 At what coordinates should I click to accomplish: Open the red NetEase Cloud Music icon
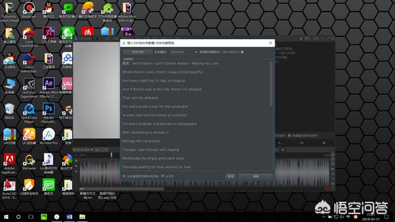click(88, 31)
